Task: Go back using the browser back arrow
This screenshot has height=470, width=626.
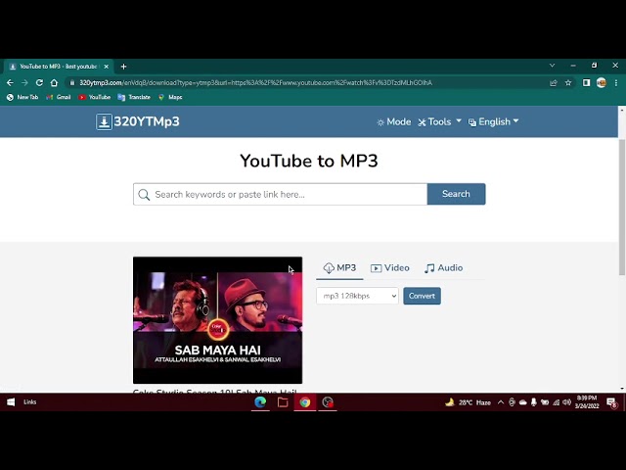Action: 11,82
